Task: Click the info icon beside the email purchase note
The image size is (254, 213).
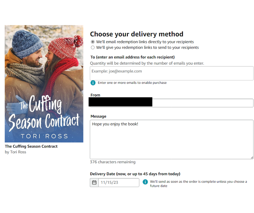Action: tap(93, 83)
